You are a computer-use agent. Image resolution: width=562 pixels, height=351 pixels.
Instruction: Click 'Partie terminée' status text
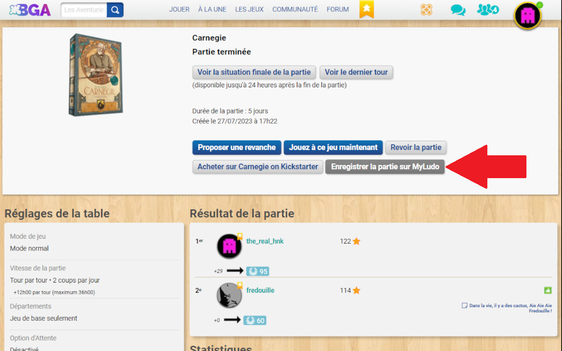pos(221,52)
